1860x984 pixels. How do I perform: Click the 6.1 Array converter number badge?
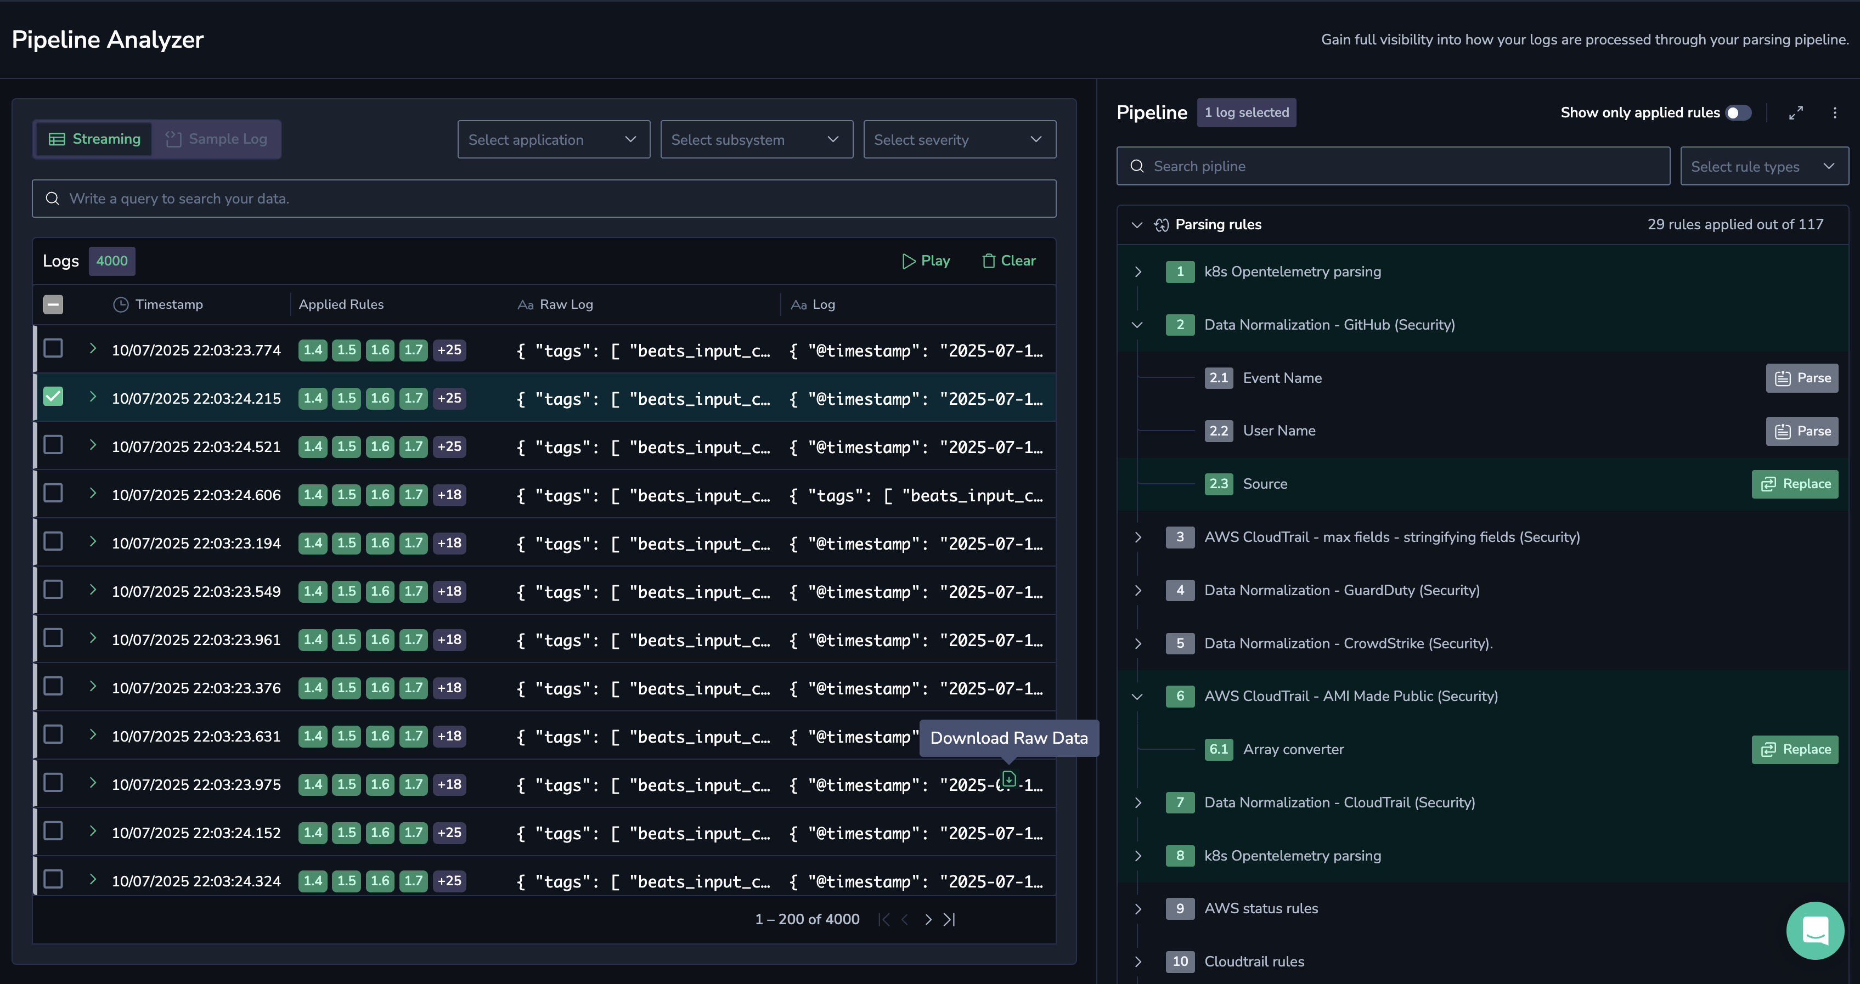click(x=1219, y=749)
